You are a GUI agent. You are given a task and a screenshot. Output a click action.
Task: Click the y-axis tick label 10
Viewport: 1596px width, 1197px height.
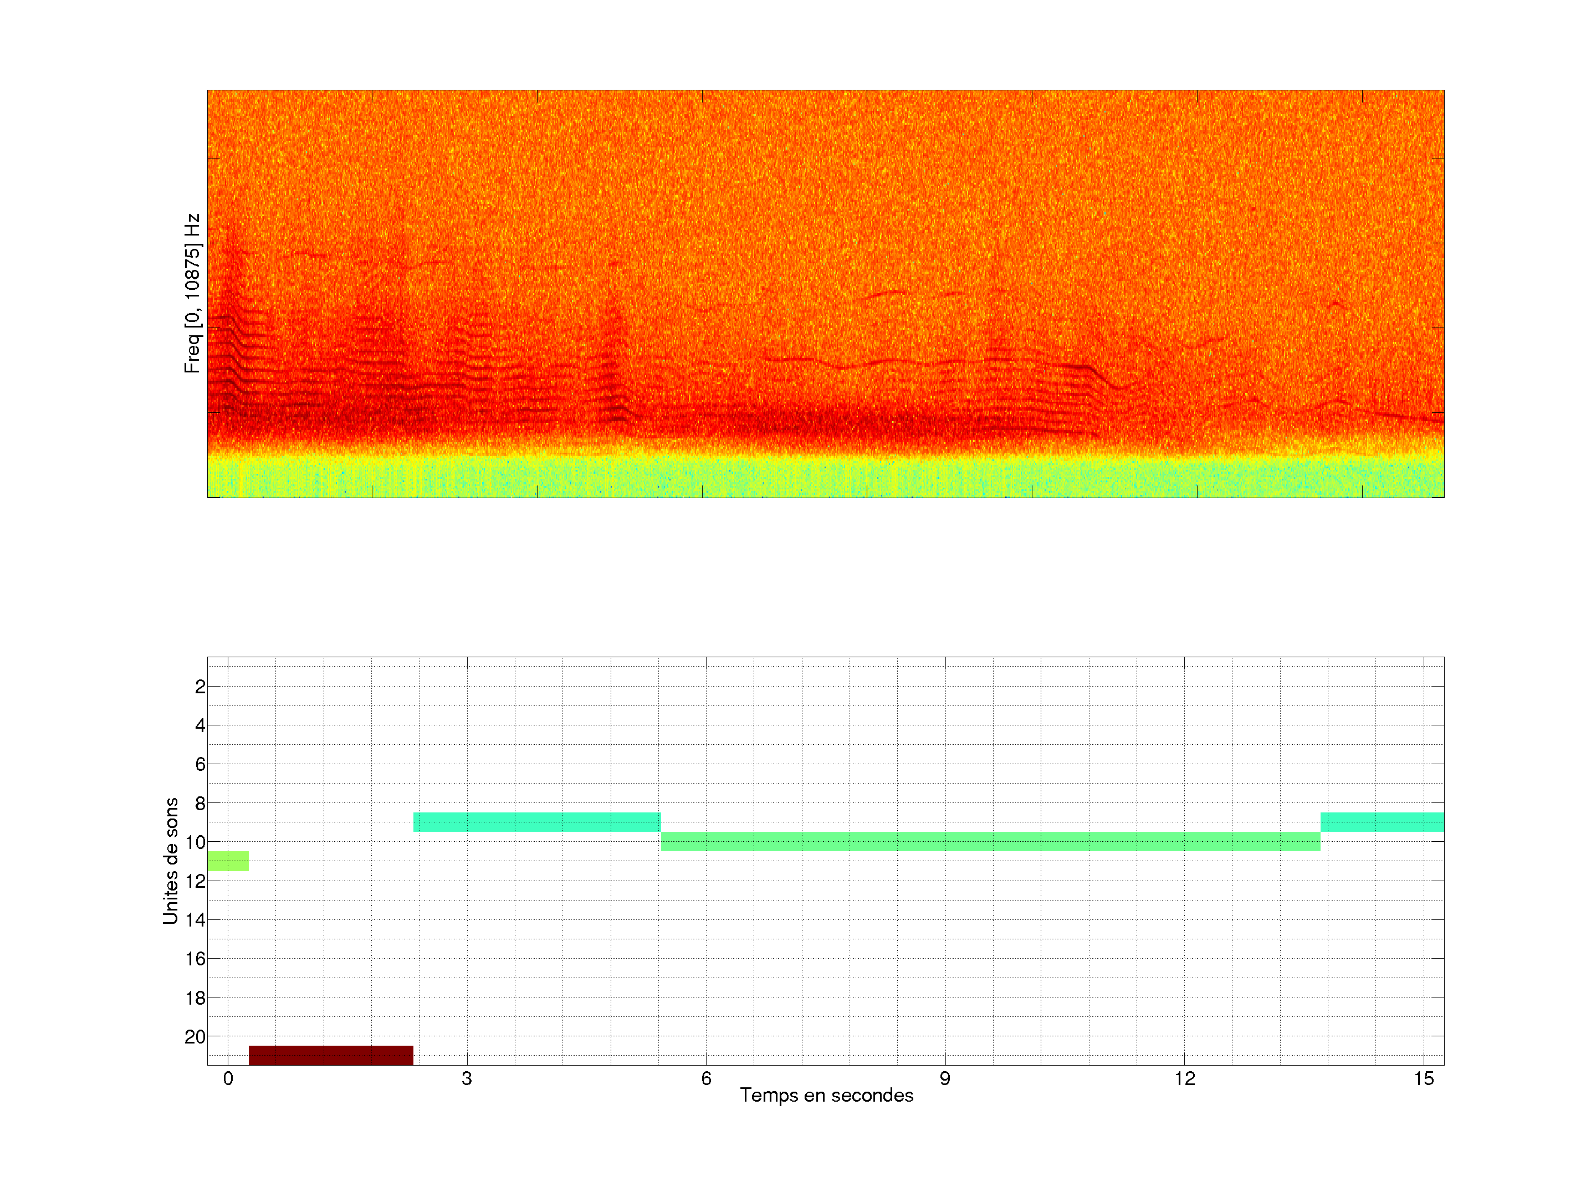[195, 842]
